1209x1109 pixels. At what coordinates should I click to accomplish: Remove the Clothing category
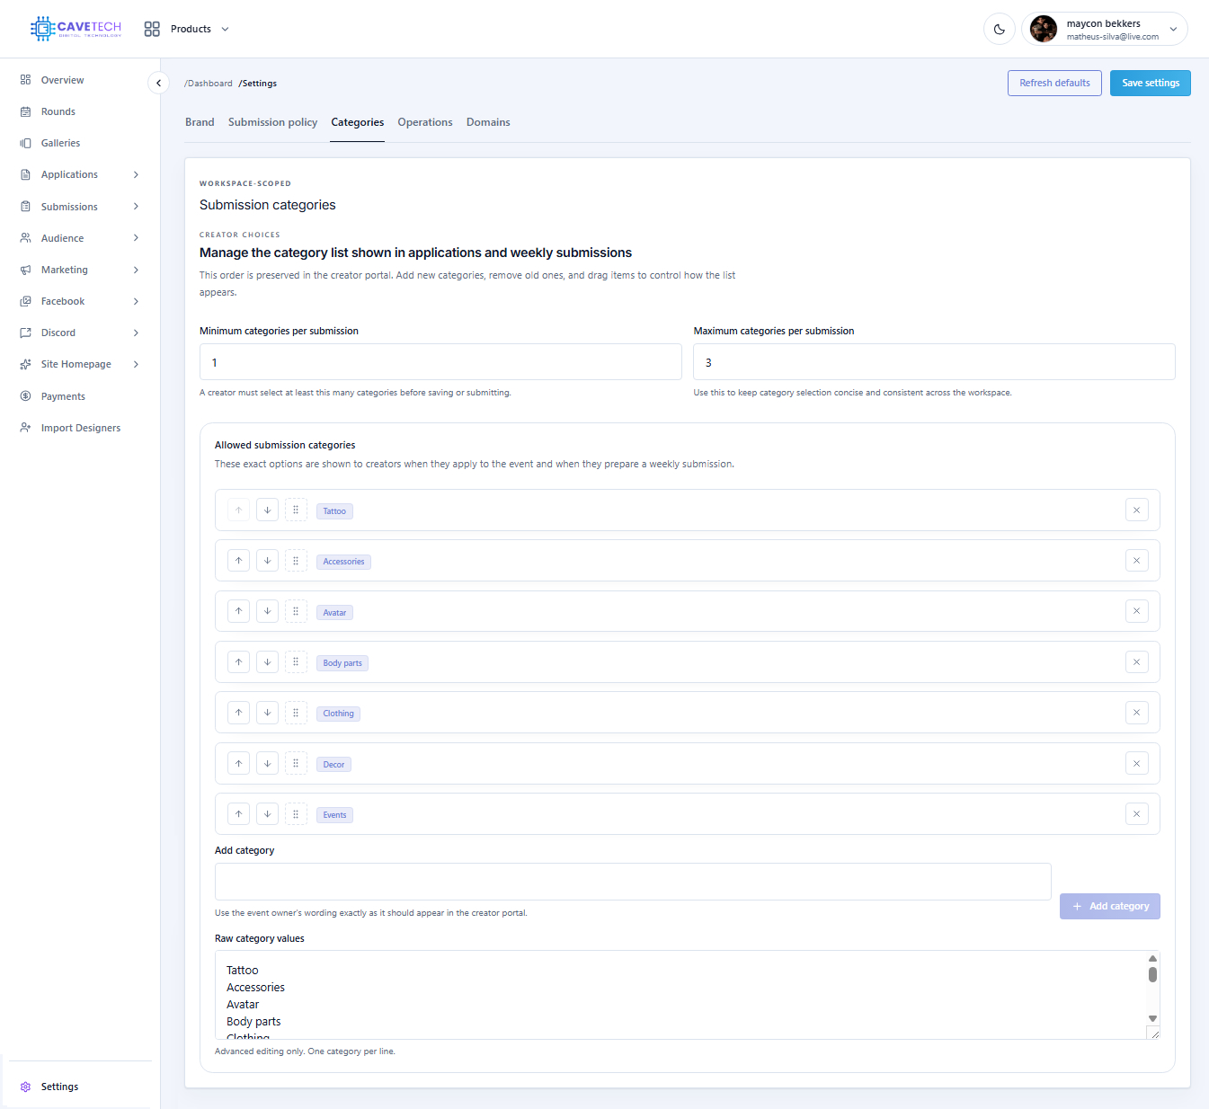coord(1136,713)
